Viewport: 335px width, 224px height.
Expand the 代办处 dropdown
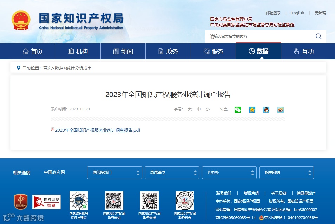pos(229,172)
